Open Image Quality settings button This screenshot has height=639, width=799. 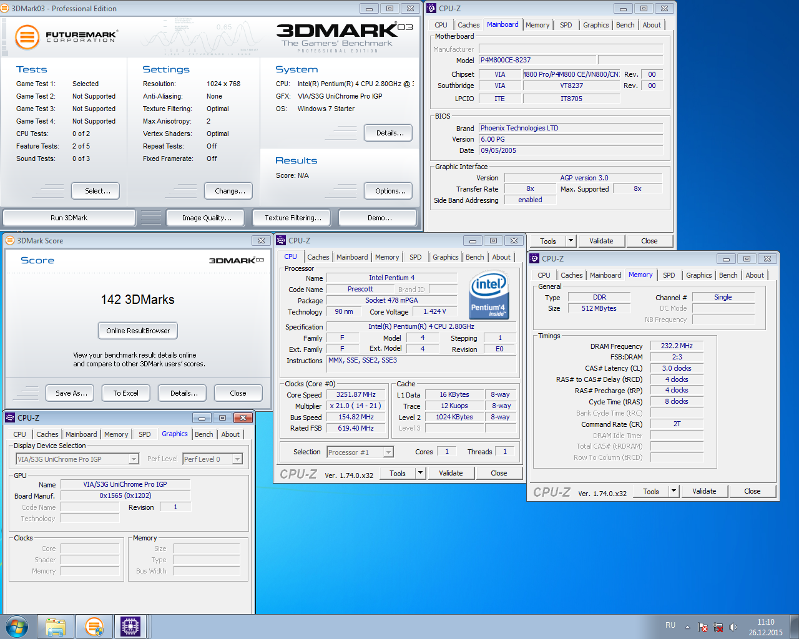tap(207, 218)
